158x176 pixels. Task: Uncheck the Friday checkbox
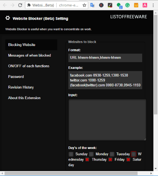coord(110,159)
